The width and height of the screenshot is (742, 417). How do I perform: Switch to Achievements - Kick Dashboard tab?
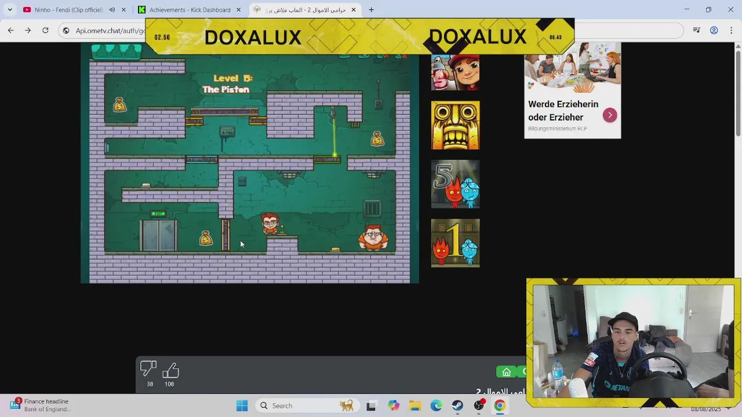coord(190,10)
